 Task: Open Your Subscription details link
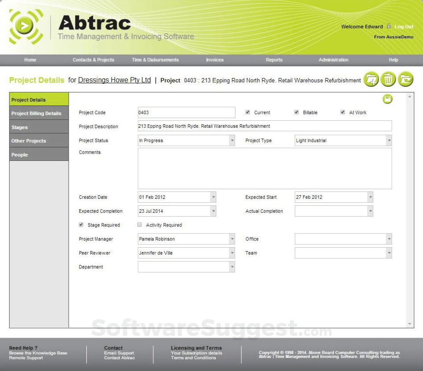point(197,353)
